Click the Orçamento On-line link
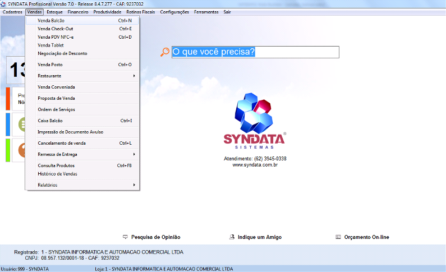Screen dimensions: 446x272 [367, 237]
